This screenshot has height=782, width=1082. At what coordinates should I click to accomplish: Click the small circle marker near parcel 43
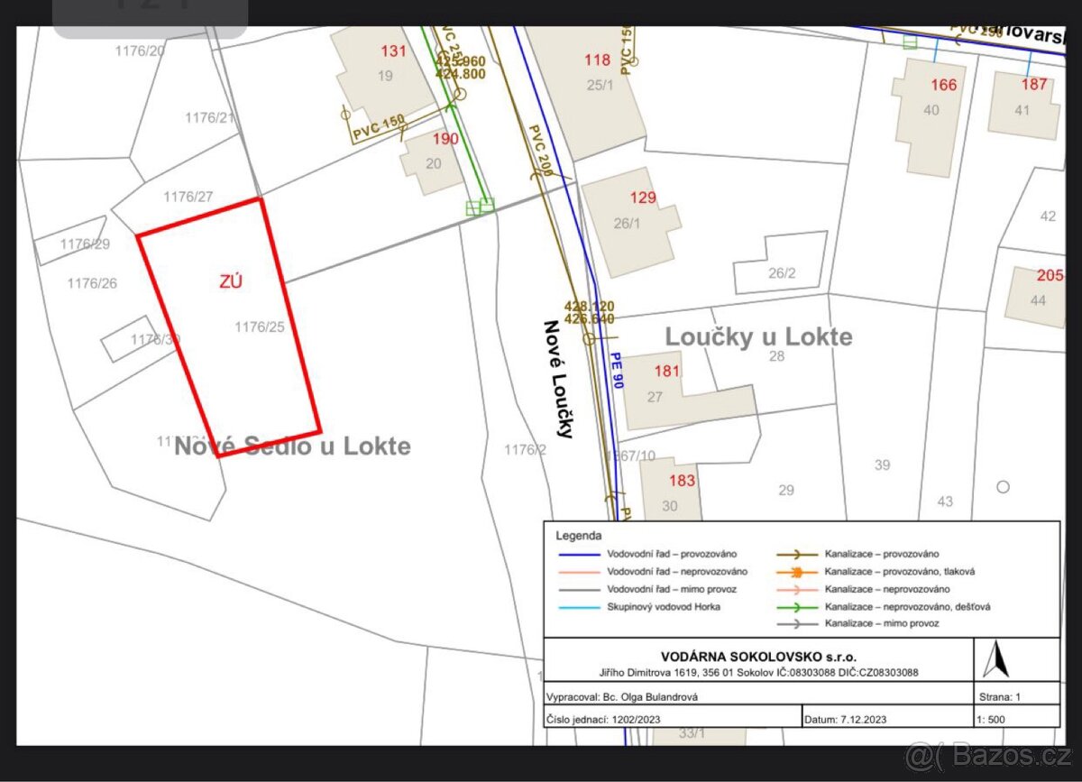tap(1003, 487)
